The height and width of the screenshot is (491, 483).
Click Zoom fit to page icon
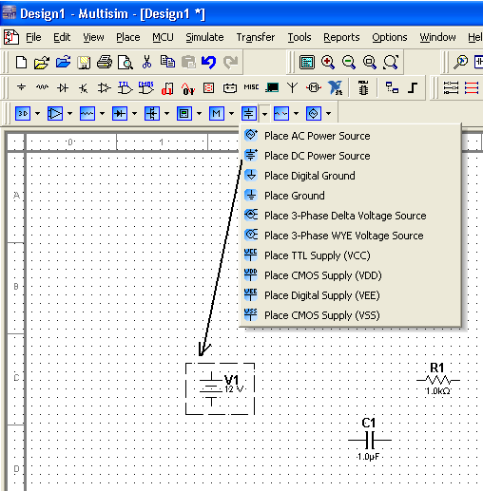391,62
